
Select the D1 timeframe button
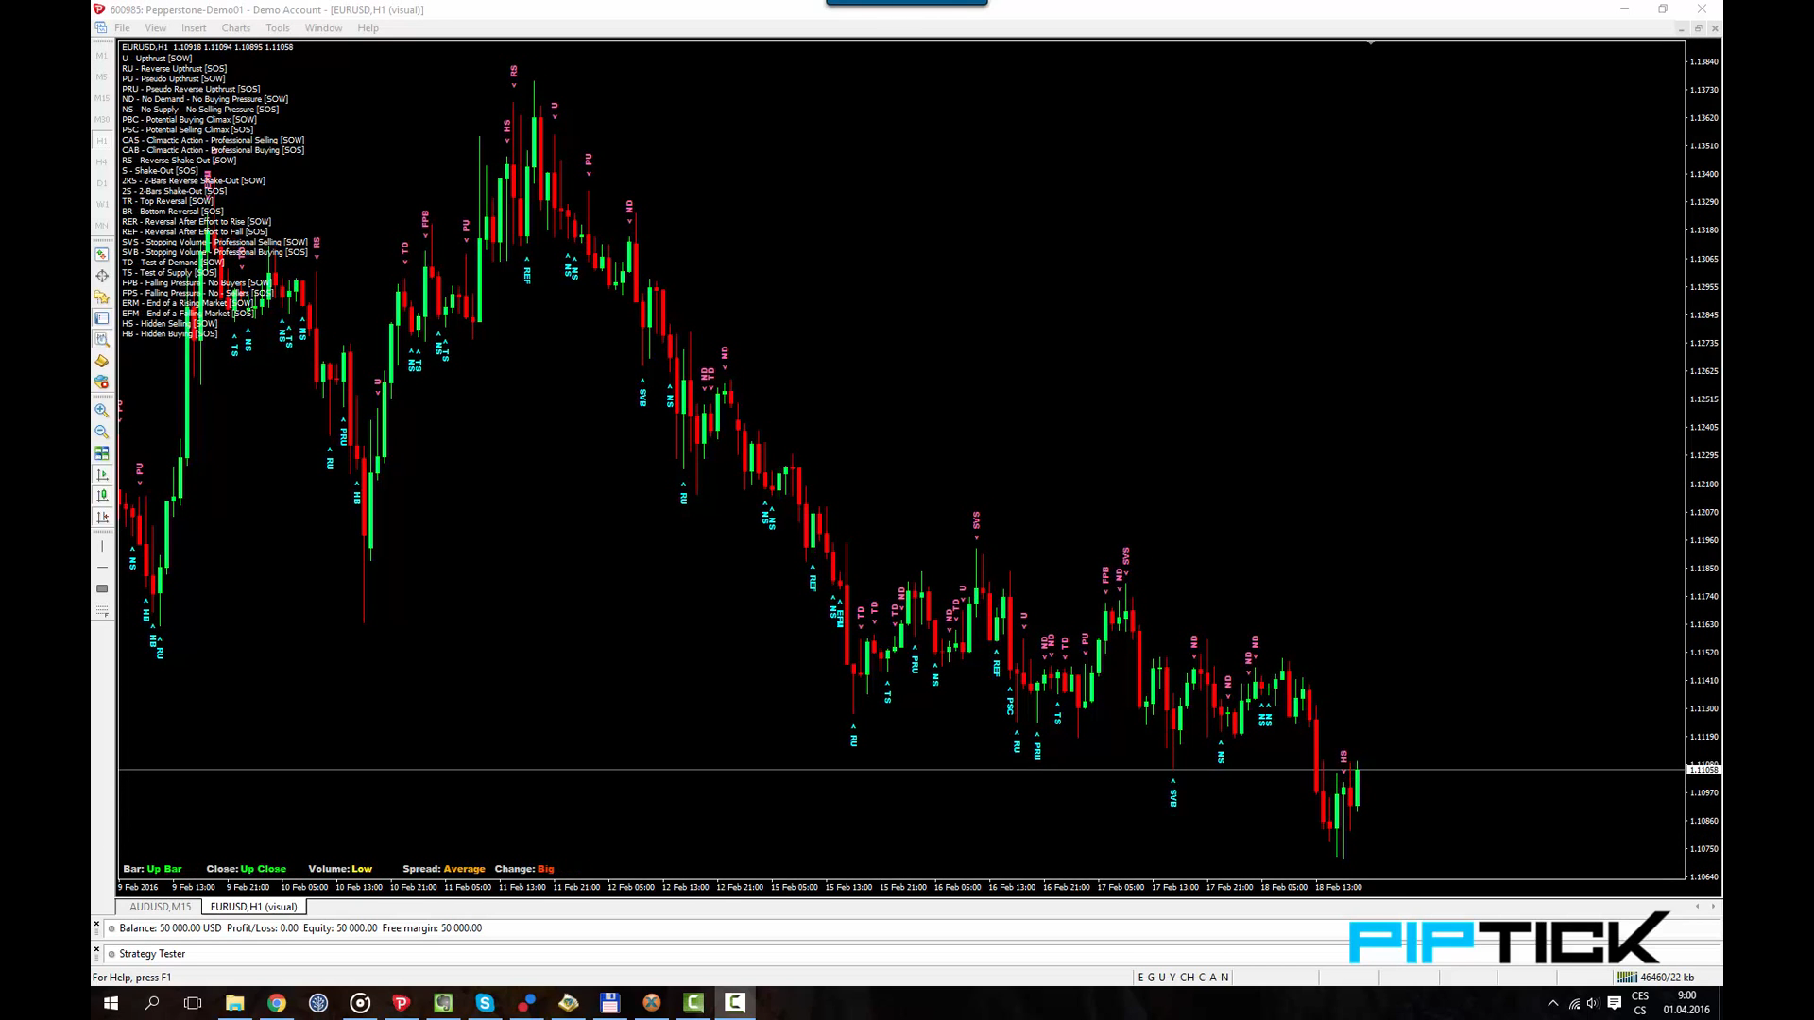pyautogui.click(x=102, y=183)
